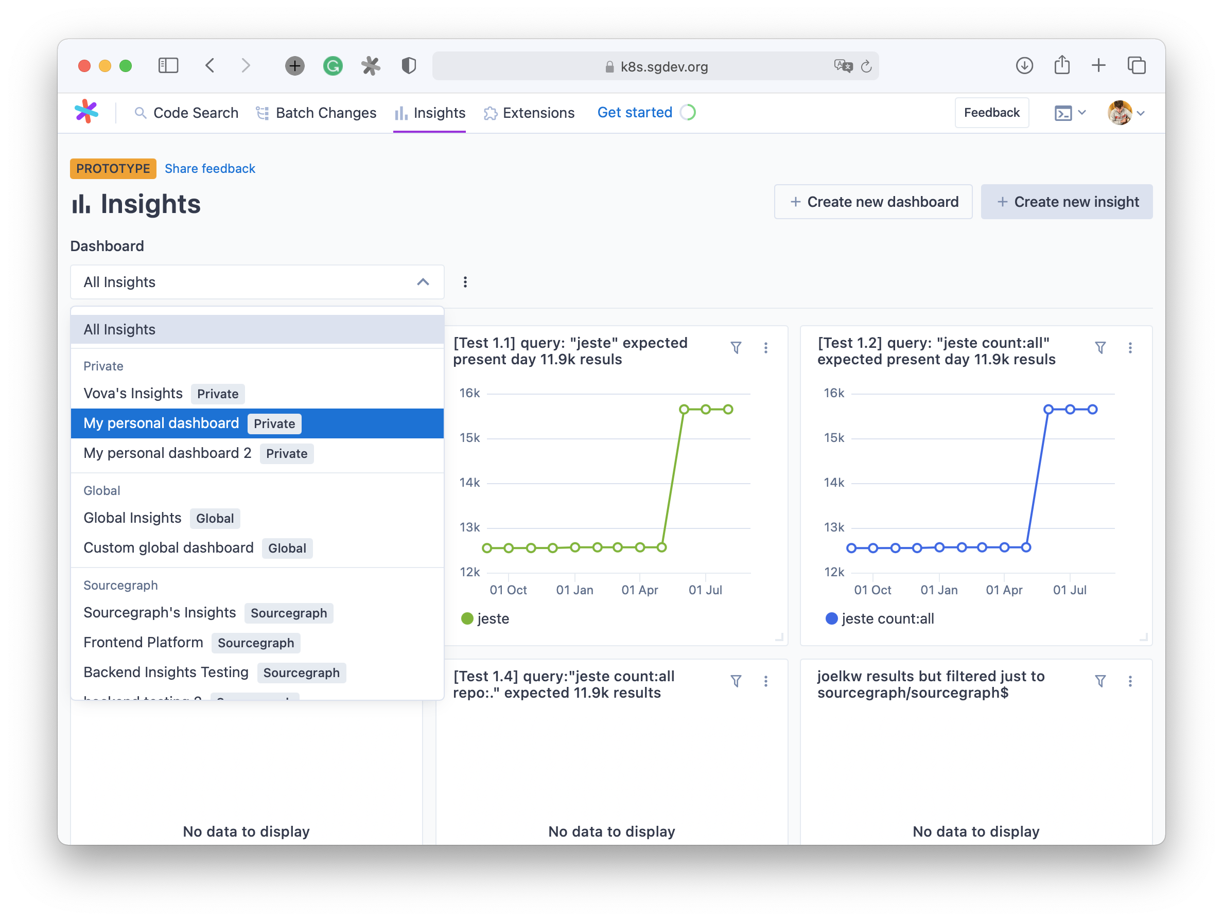
Task: Open the browser share icon
Action: pos(1061,65)
